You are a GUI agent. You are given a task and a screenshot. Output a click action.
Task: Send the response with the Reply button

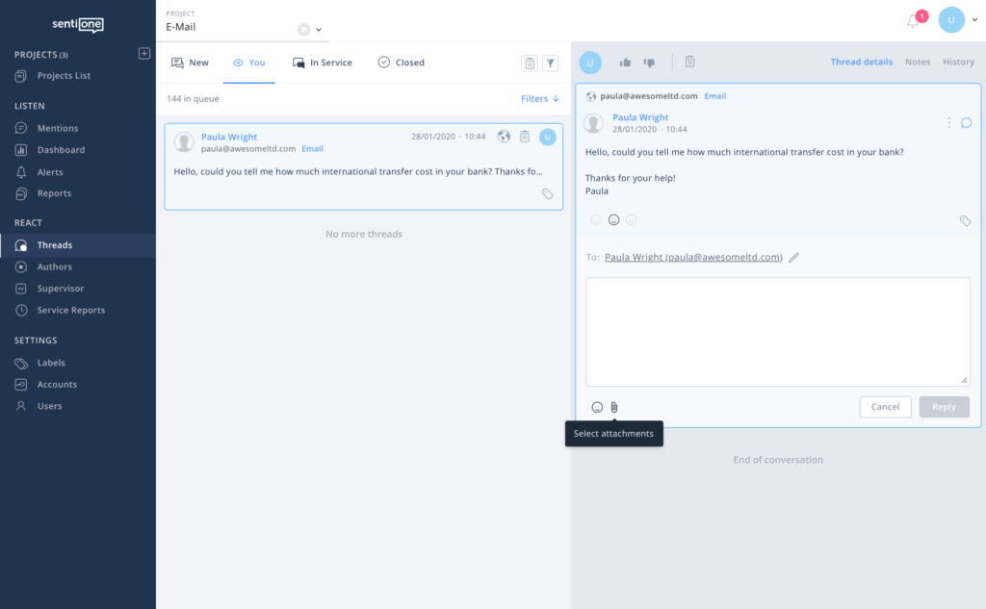click(944, 407)
